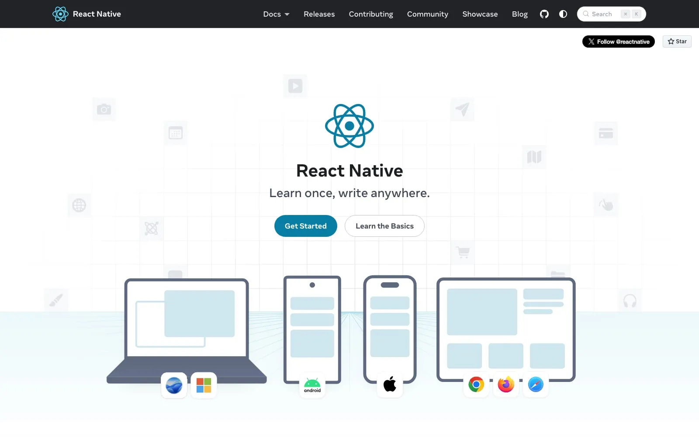Screen dimensions: 699x437
Task: Click the Learn the Basics button
Action: [384, 226]
